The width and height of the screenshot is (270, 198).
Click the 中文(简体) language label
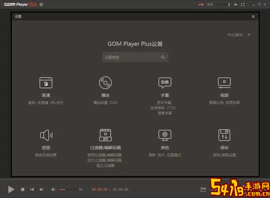[x=235, y=35]
